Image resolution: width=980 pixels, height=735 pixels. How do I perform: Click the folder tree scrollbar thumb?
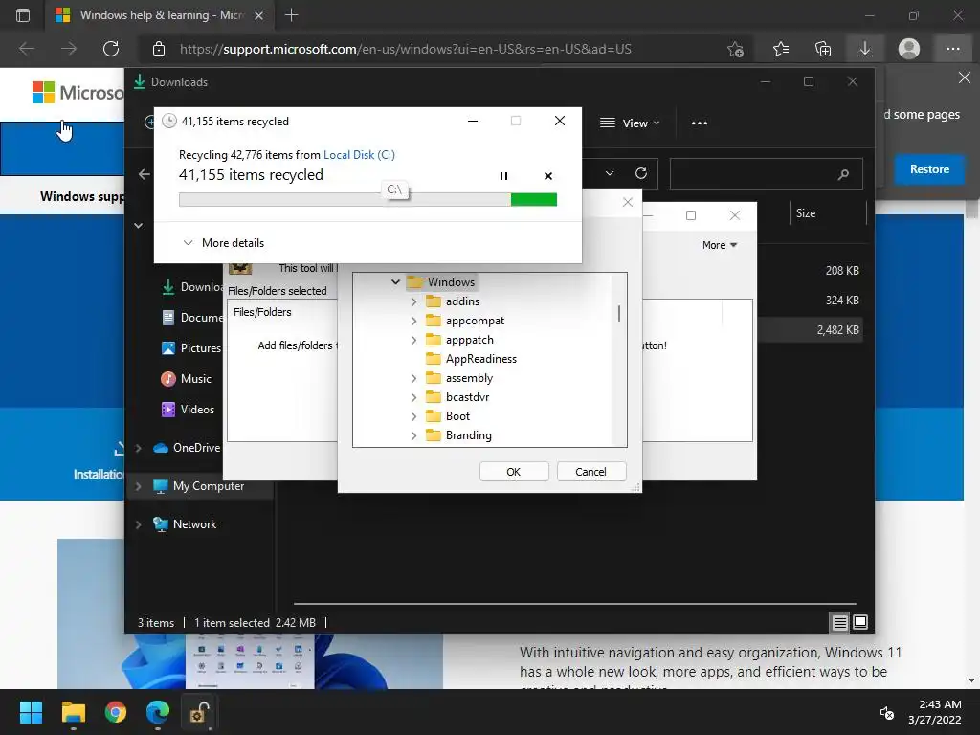619,313
